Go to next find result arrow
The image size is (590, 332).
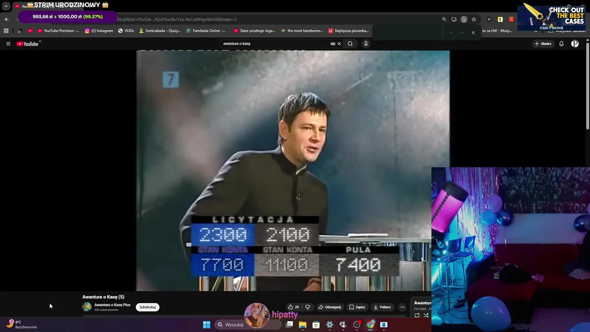coord(462,33)
